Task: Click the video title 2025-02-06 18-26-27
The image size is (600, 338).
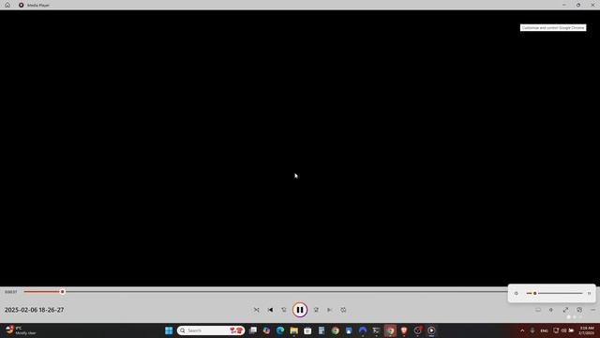Action: (x=34, y=310)
